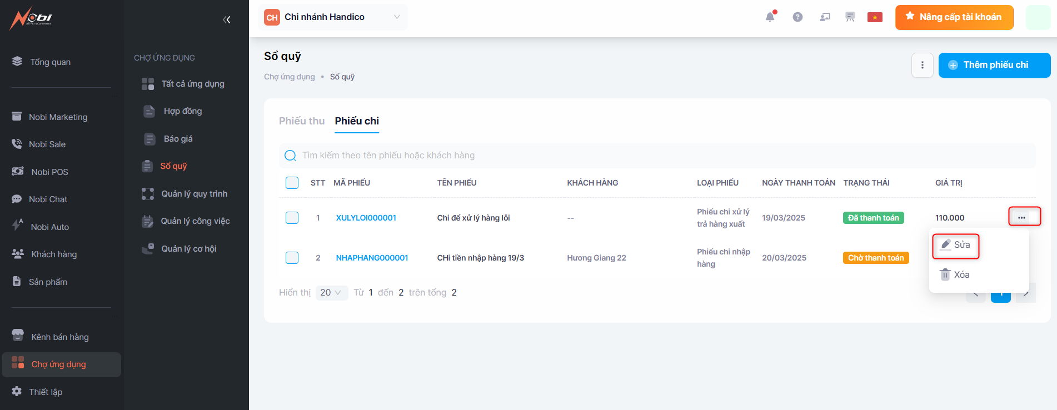
Task: Click the Vietnam flag language icon
Action: [x=875, y=17]
